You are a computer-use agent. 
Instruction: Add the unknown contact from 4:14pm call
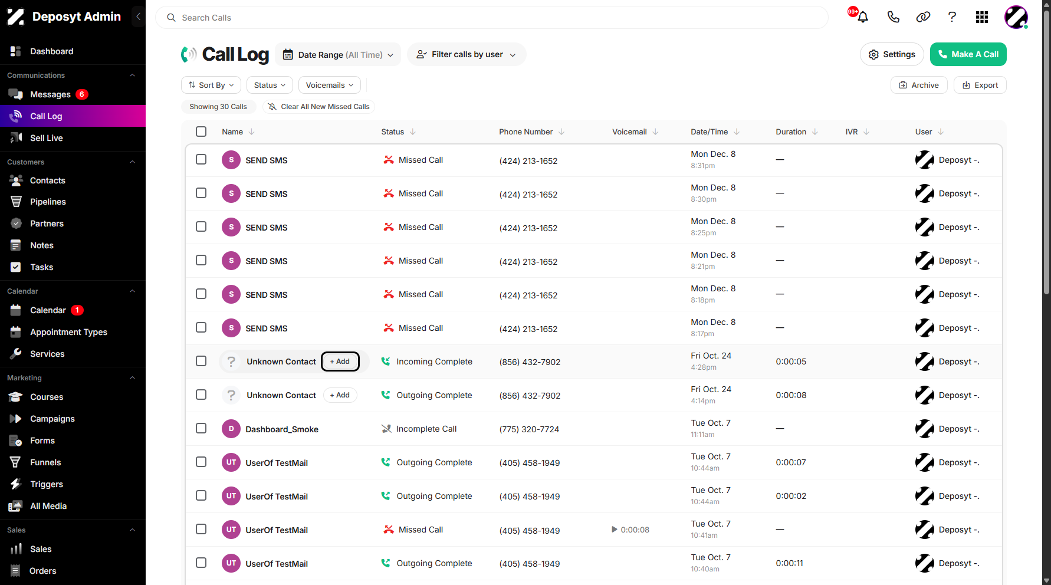coord(340,395)
